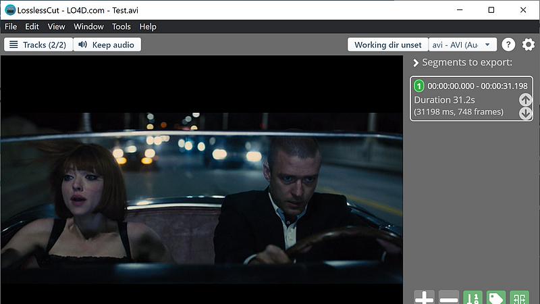Image resolution: width=540 pixels, height=304 pixels.
Task: Open the avi - AVI output format dropdown
Action: (462, 45)
